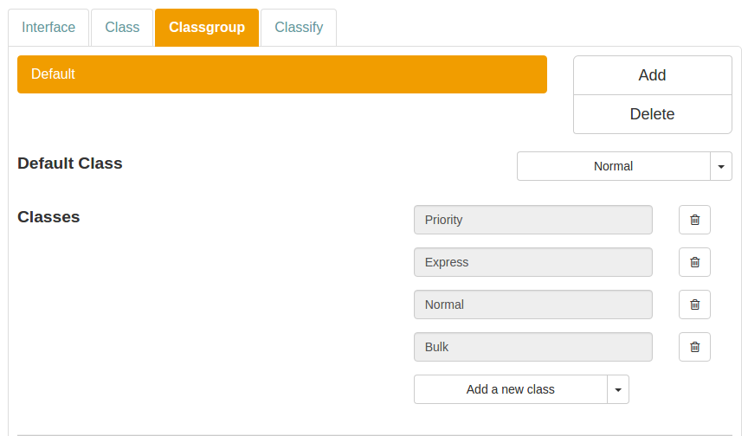Delete the Bulk class using trash icon
The image size is (748, 436).
(694, 347)
